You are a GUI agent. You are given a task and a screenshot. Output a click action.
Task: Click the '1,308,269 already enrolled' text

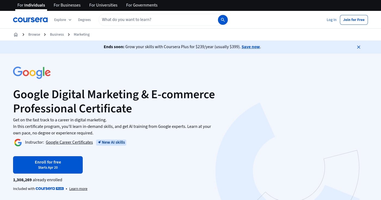38,180
